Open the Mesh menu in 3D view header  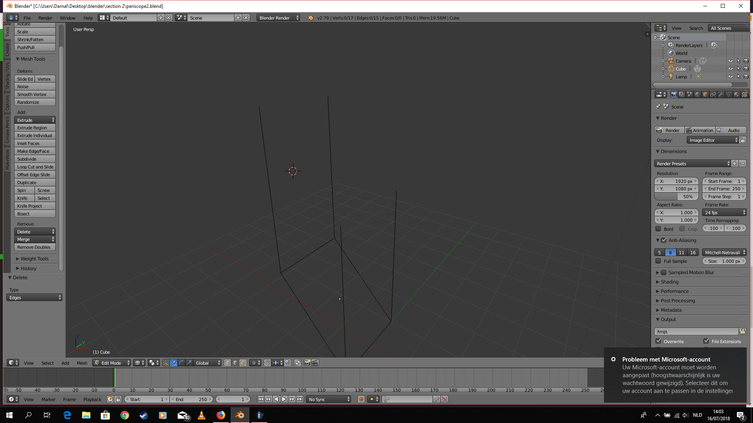point(82,363)
